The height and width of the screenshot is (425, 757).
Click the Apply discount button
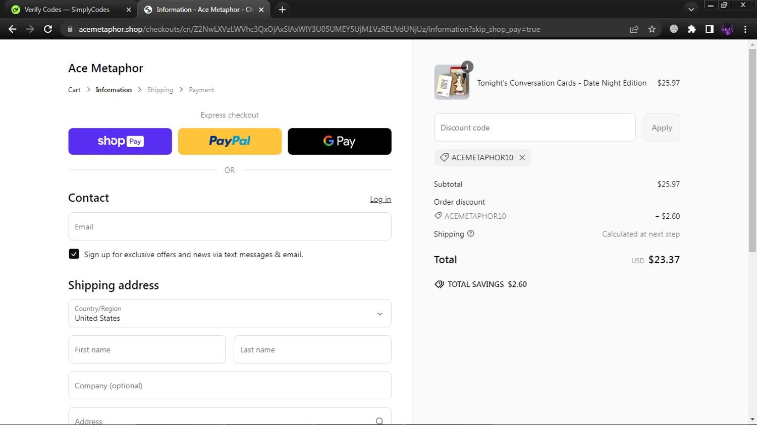662,128
